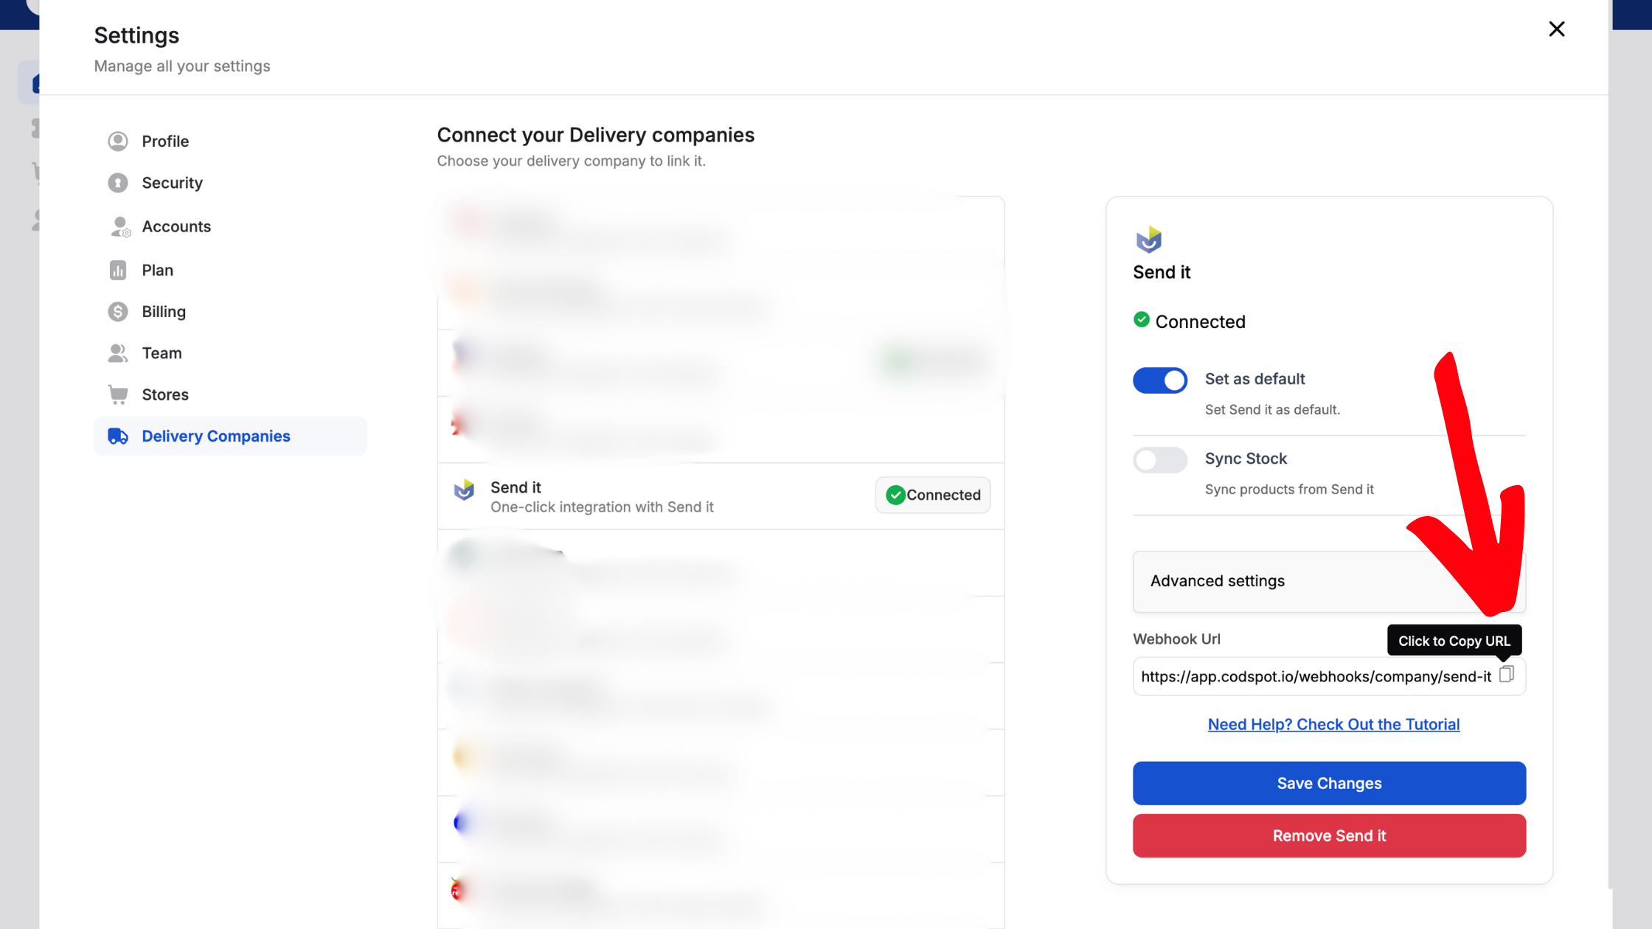
Task: Disable the Set as default toggle
Action: (x=1160, y=380)
